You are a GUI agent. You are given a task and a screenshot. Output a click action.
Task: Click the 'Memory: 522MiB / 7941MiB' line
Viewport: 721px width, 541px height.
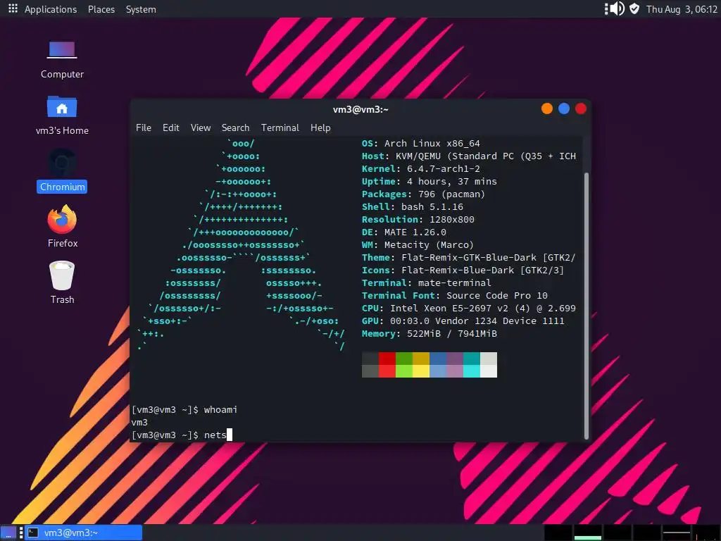[x=430, y=333]
